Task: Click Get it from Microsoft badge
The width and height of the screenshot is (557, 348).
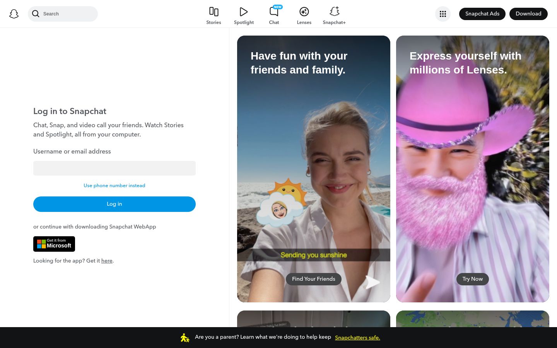Action: [54, 244]
